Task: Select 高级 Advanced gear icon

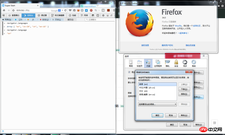Action: 194,63
